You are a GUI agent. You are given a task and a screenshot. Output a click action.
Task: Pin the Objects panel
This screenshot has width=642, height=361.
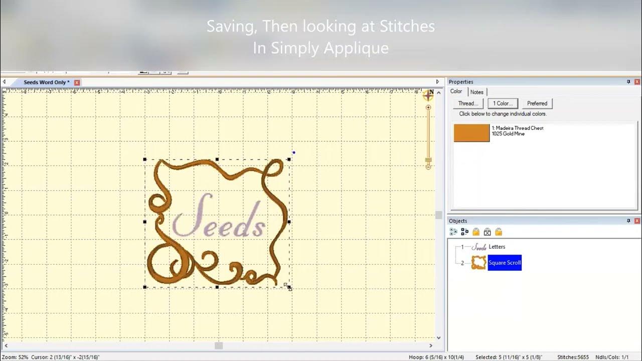(x=628, y=221)
